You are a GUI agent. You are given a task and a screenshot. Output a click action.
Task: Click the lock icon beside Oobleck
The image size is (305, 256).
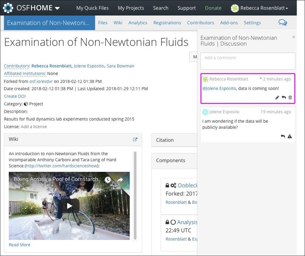167,185
